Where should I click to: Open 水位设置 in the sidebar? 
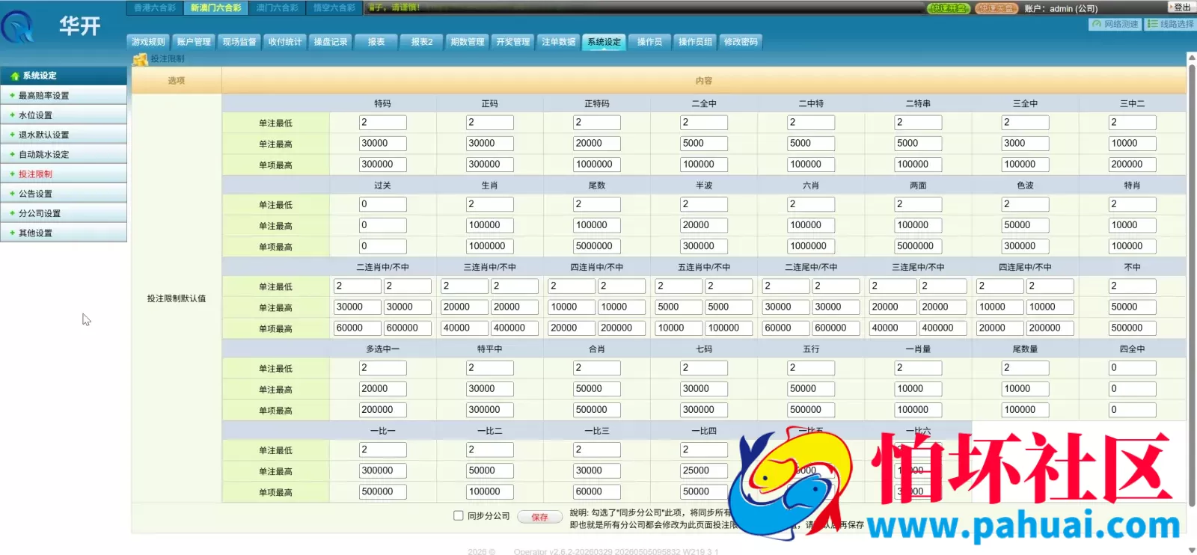pyautogui.click(x=64, y=115)
